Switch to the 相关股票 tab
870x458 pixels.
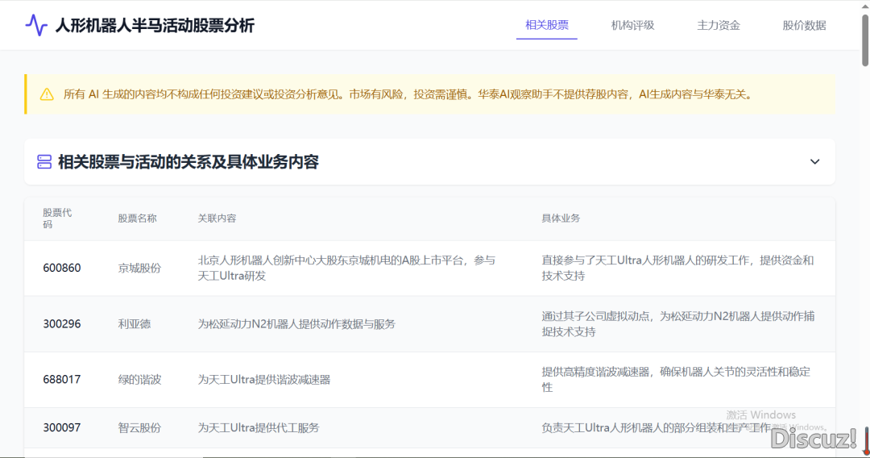(546, 25)
